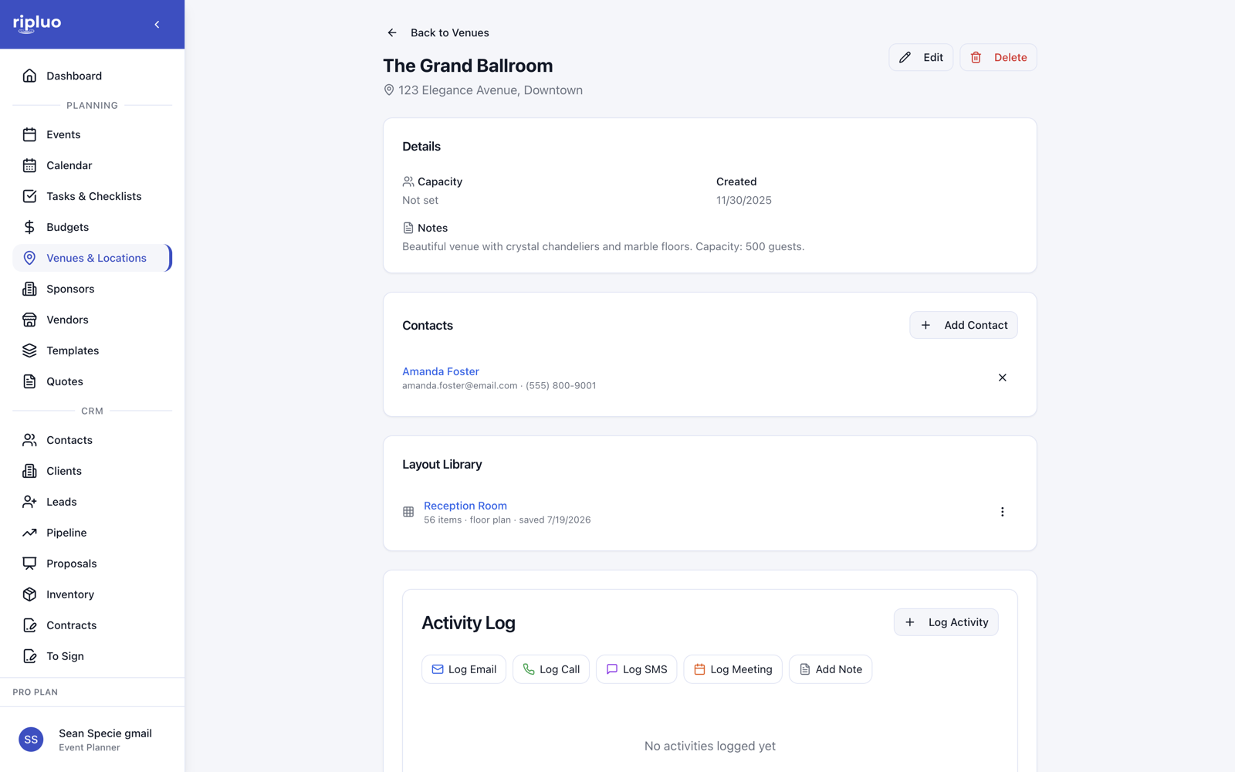Click Log Meeting button
The width and height of the screenshot is (1235, 772).
click(733, 669)
